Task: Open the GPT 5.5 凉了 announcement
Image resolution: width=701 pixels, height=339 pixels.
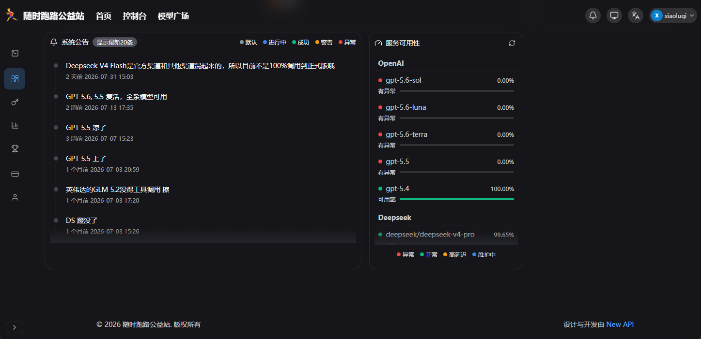Action: (x=86, y=128)
